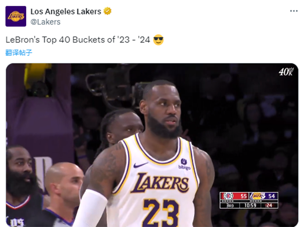
Task: Open the Los Angeles Lakers display name
Action: tap(66, 12)
